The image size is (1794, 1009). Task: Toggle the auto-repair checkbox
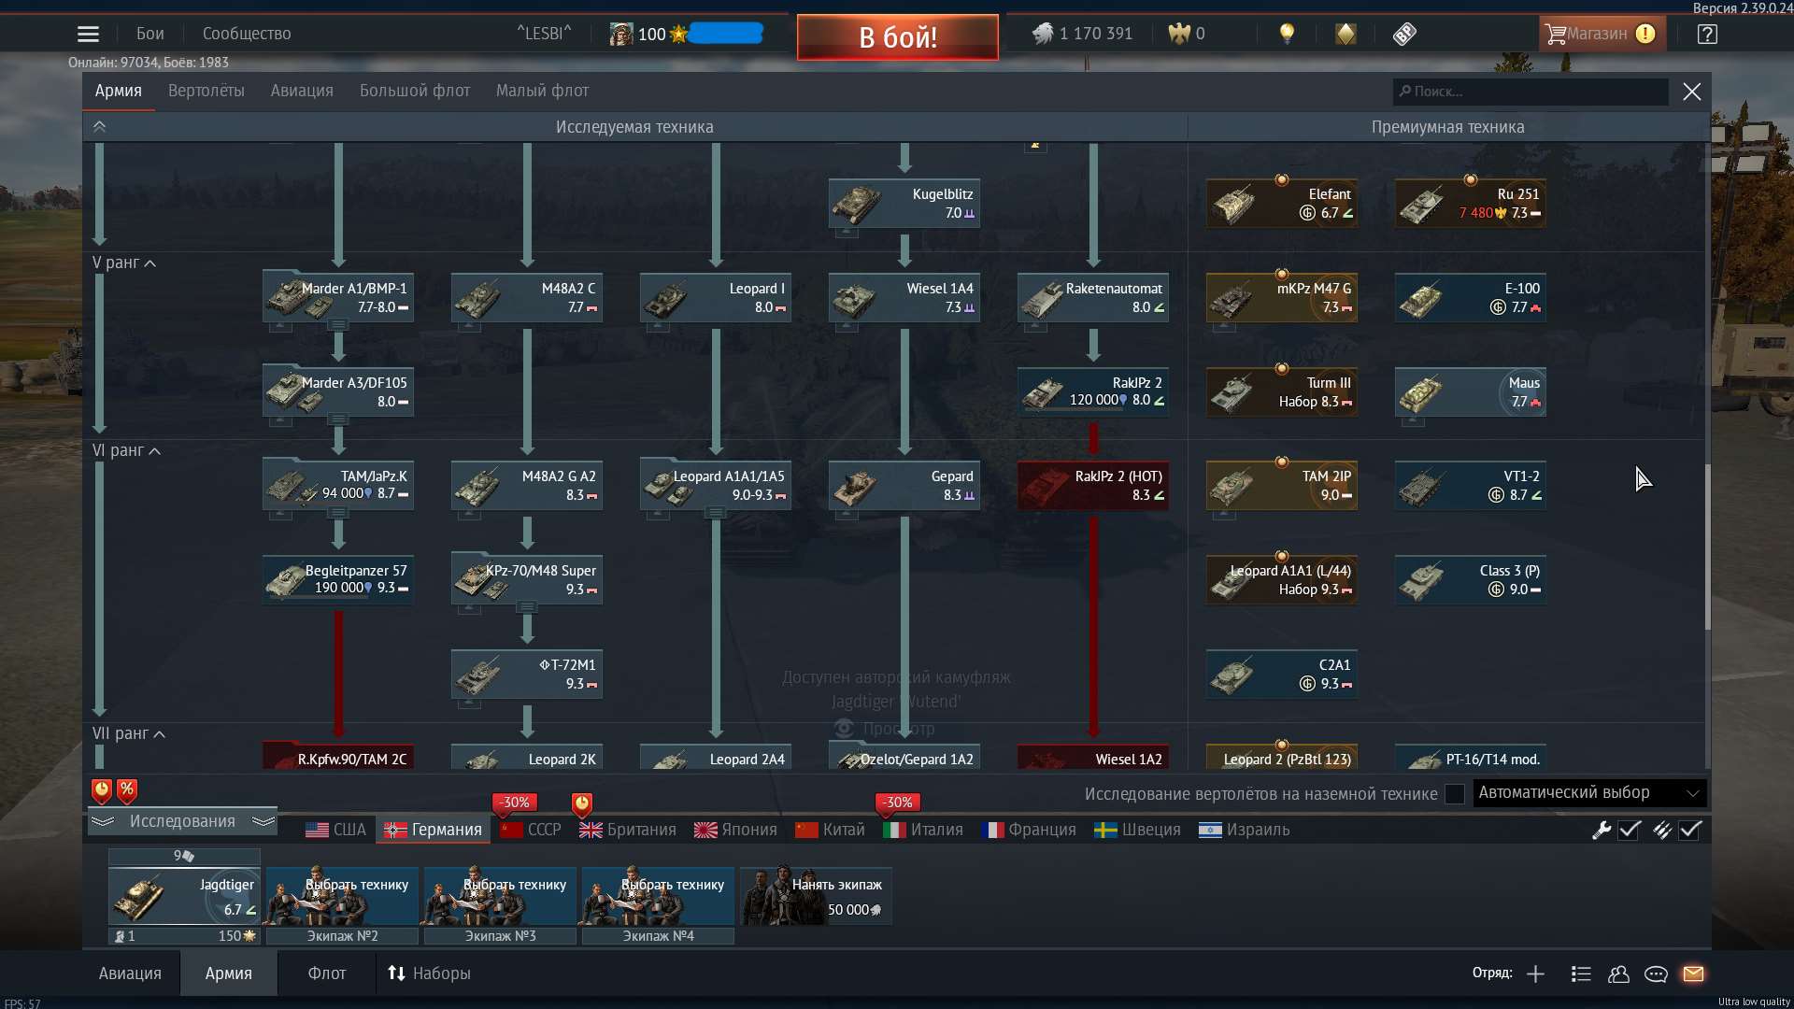pyautogui.click(x=1630, y=830)
